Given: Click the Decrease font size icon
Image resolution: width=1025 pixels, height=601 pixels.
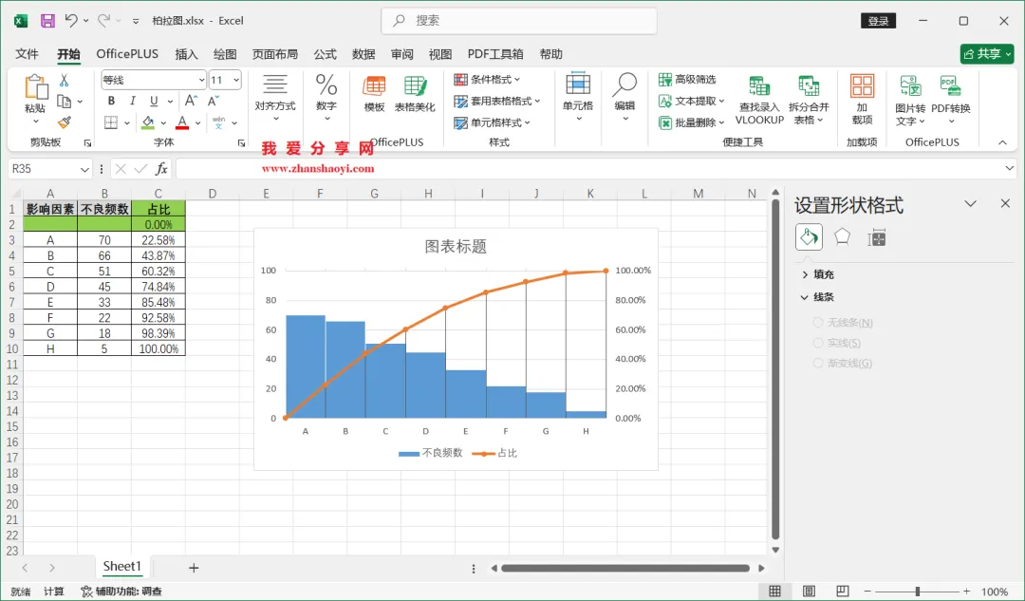Looking at the screenshot, I should click(214, 101).
